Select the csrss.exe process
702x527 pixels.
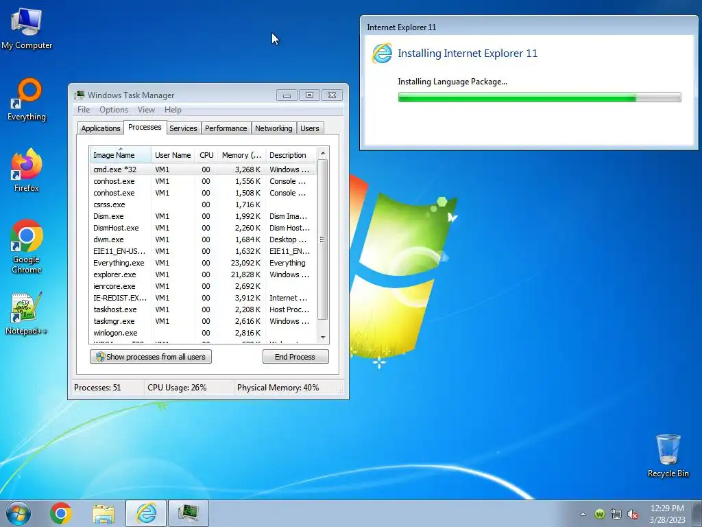[x=203, y=204]
